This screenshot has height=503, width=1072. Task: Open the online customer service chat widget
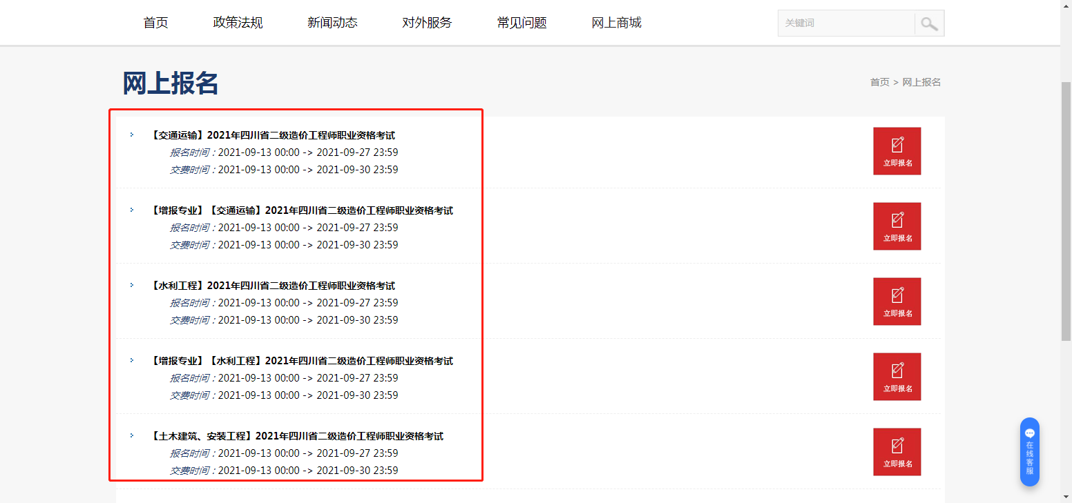pos(1029,452)
